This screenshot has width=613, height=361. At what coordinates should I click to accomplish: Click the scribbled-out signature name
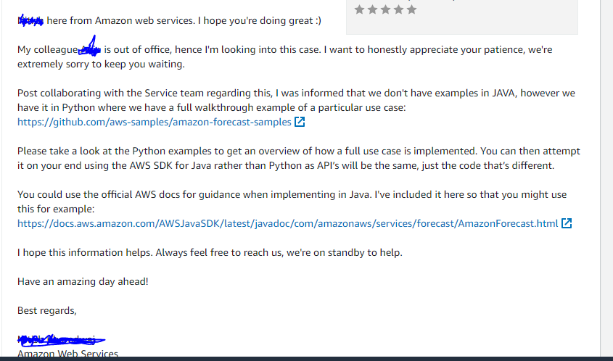pyautogui.click(x=62, y=339)
